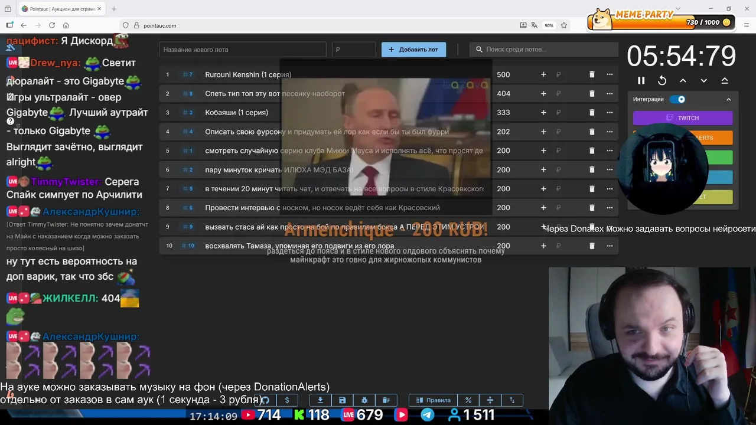Toggle the Интеграции switch

[677, 99]
